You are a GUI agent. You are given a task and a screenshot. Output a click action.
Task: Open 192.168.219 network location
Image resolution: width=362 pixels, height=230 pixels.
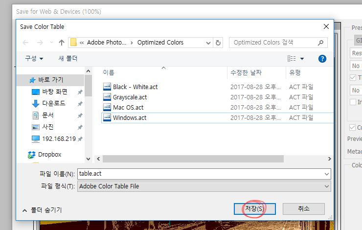pyautogui.click(x=59, y=139)
